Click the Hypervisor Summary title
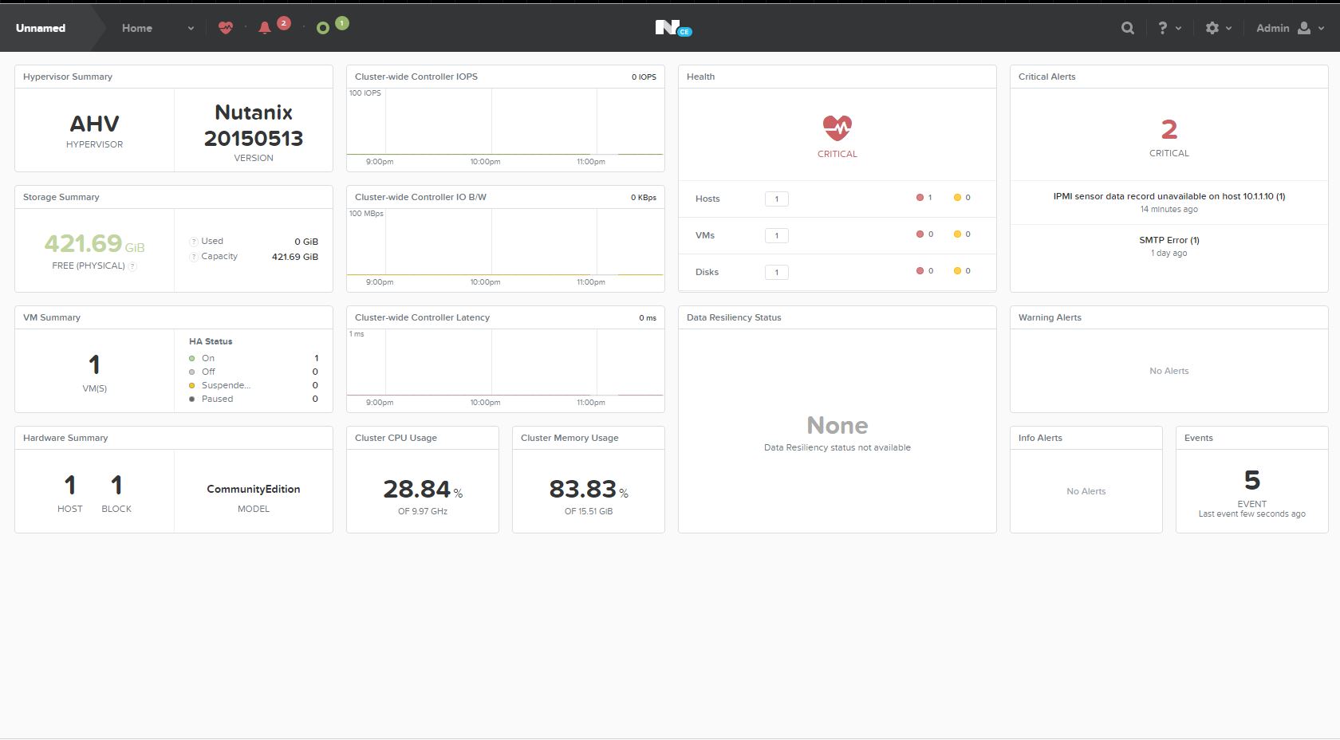1340x740 pixels. point(68,77)
